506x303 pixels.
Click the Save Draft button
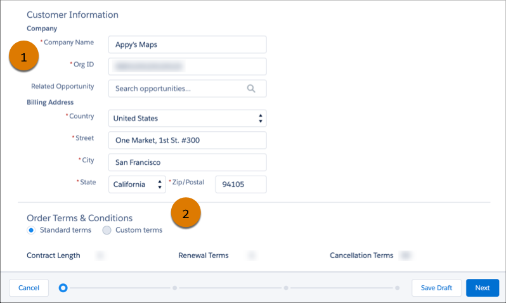436,288
